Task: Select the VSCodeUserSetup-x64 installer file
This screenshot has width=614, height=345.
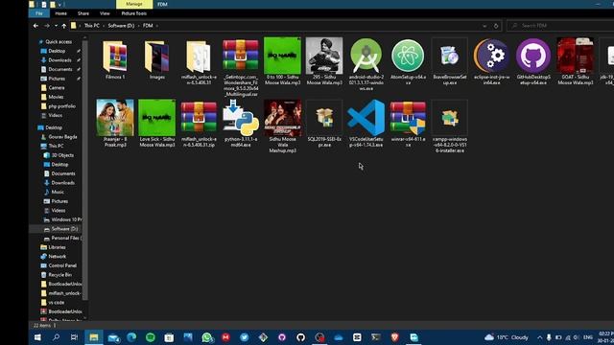Action: coord(366,124)
